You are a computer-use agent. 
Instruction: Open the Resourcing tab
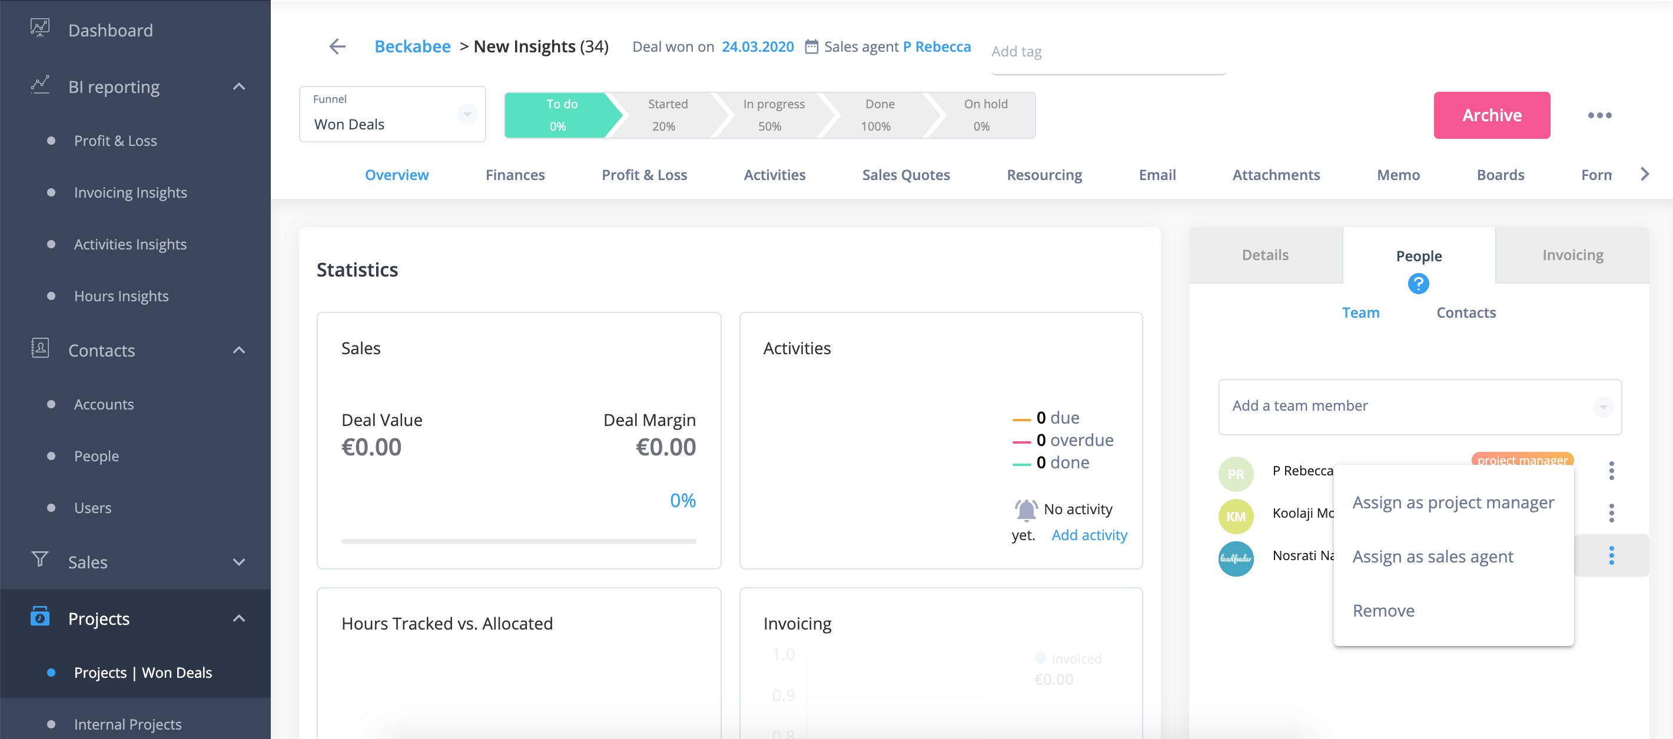click(1044, 175)
